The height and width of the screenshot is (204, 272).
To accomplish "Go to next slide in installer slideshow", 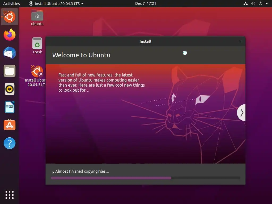I will click(x=241, y=113).
